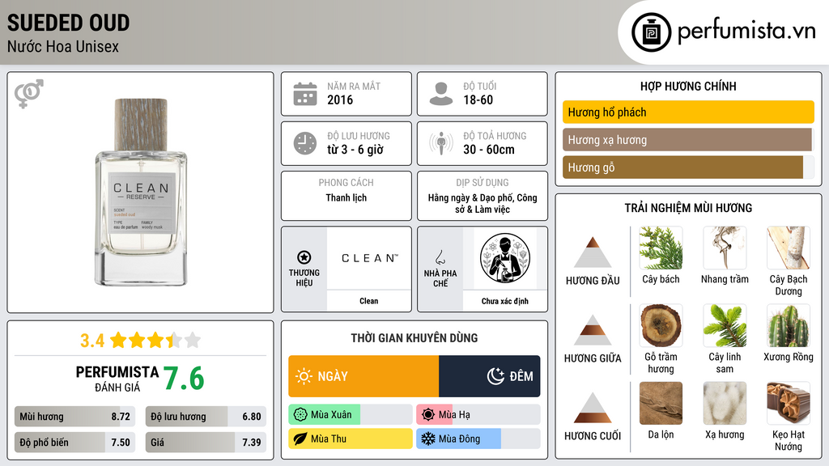Click the Nhang trầm note image

pos(725,248)
